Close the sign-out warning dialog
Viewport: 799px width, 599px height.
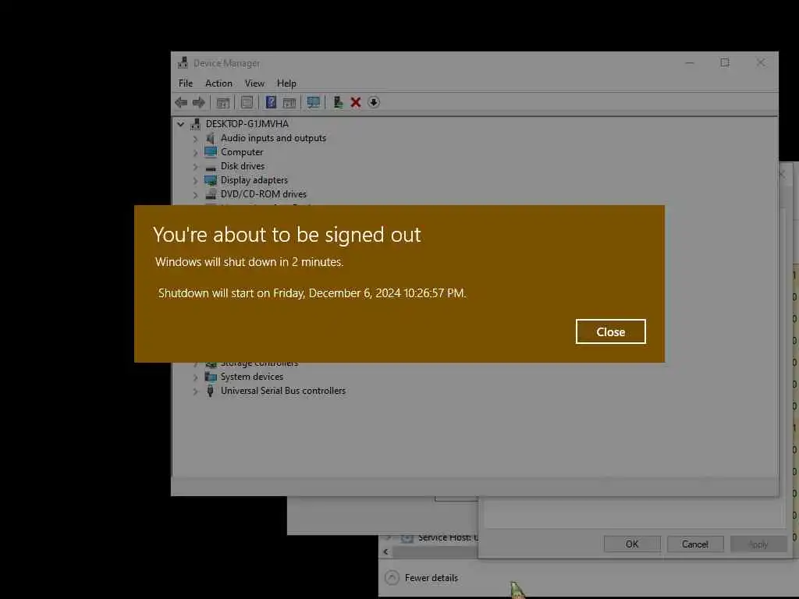610,331
